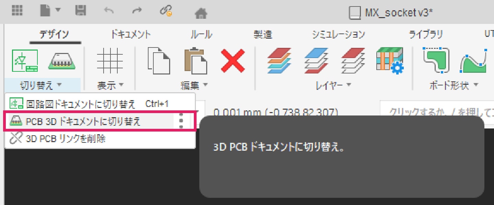Image resolution: width=494 pixels, height=205 pixels.
Task: Expand the 切り替え dropdown
Action: tap(41, 85)
